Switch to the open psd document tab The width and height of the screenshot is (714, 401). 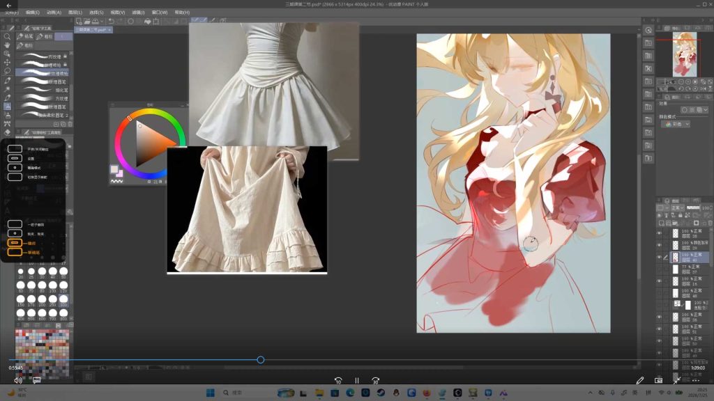(x=93, y=29)
